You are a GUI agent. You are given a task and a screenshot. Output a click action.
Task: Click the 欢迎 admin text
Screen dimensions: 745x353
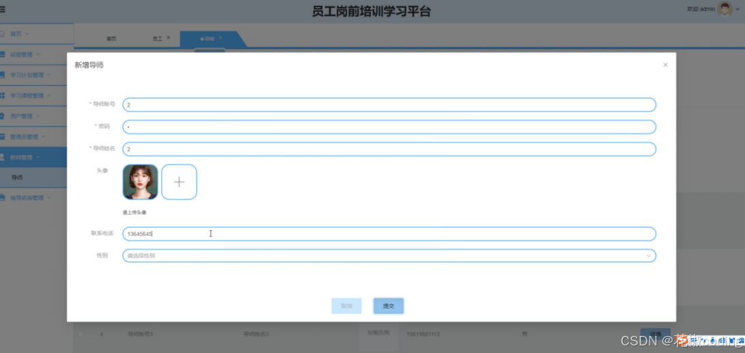point(701,9)
